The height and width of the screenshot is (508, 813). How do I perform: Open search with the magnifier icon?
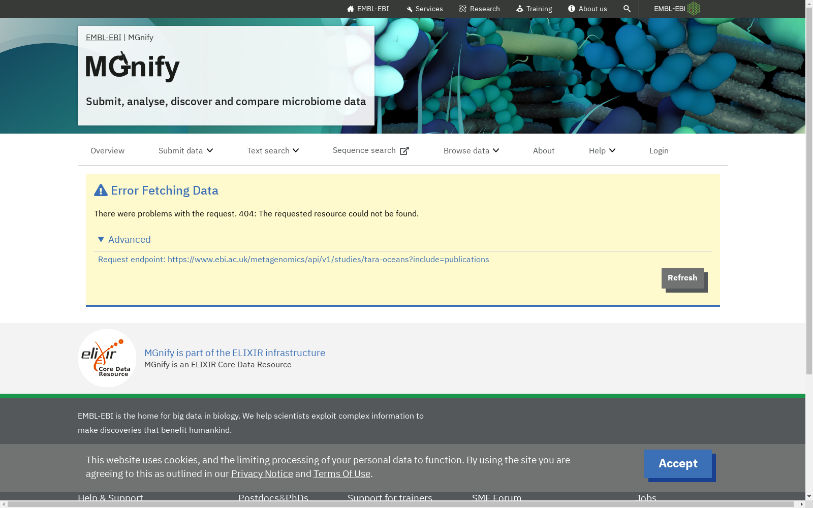pos(627,9)
